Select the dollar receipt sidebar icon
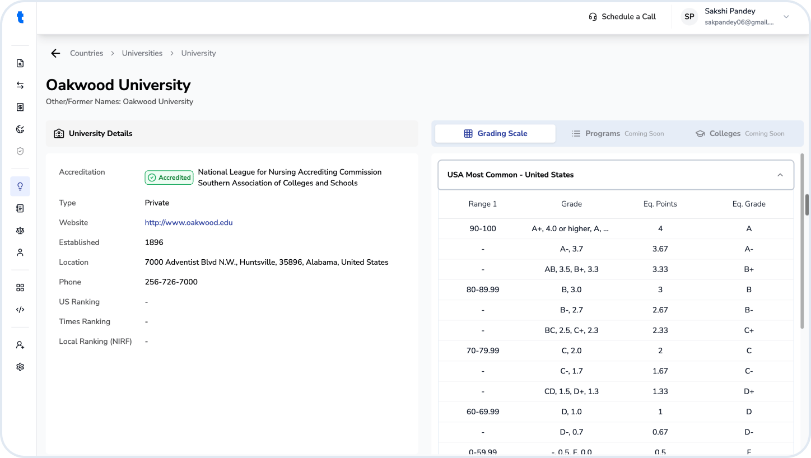 pos(20,107)
